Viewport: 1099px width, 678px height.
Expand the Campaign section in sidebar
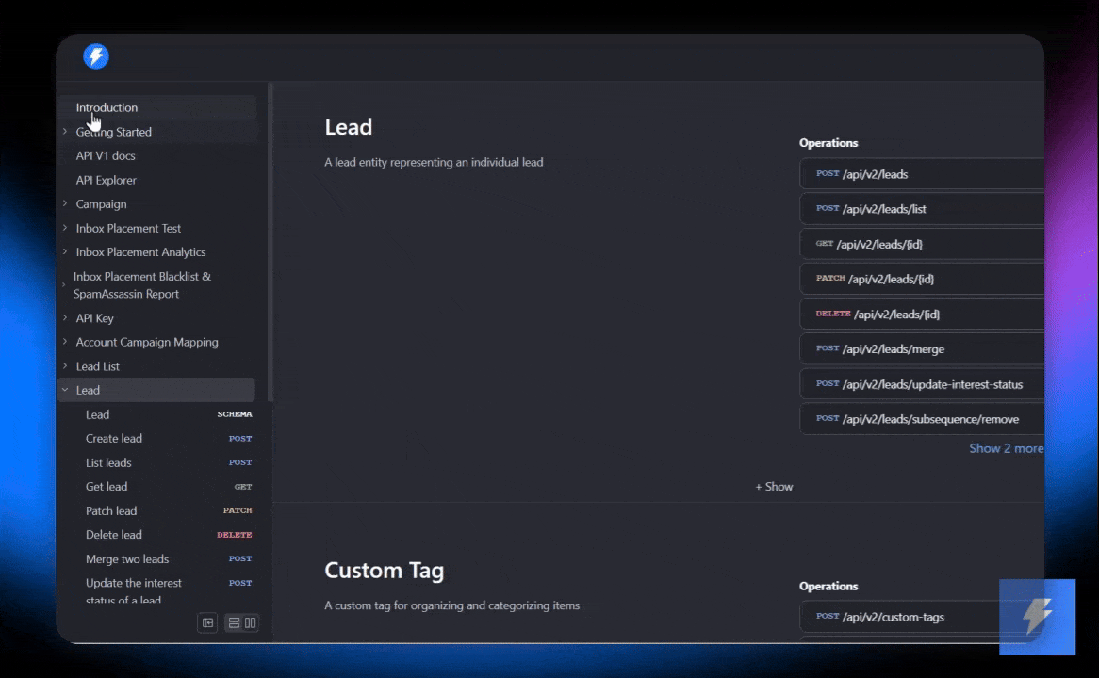point(65,204)
